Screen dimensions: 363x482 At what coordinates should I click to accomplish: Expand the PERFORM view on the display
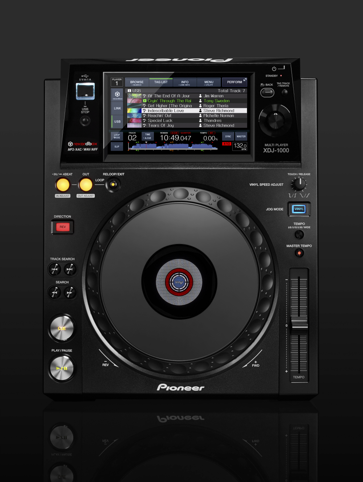pyautogui.click(x=234, y=82)
